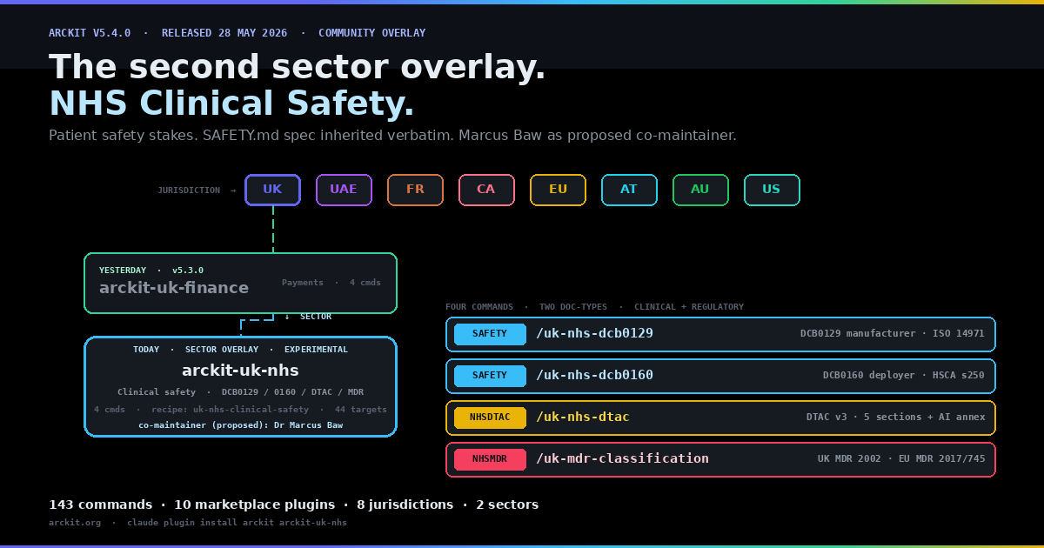
Task: Click the 'COMMUNITY OVERLAY' label
Action: point(372,33)
